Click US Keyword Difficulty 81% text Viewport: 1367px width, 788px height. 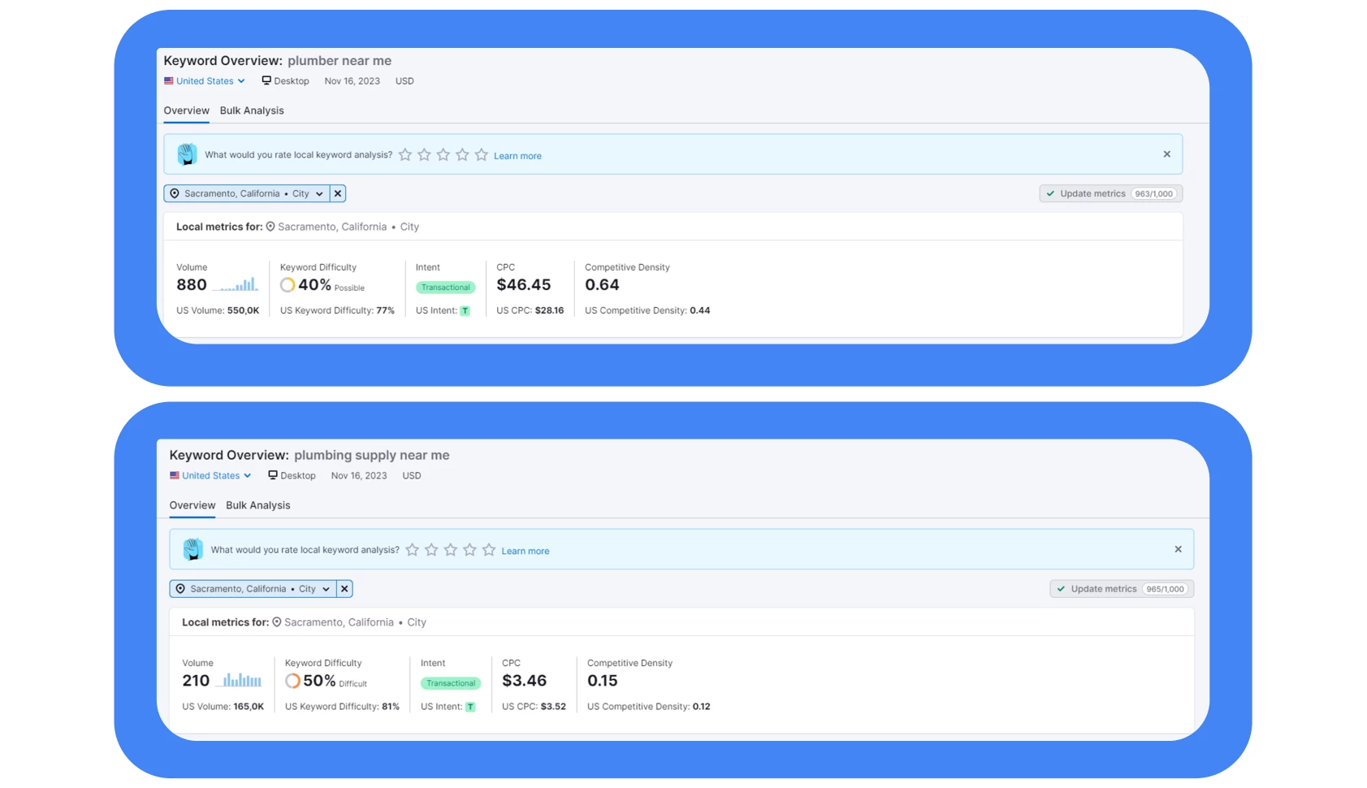tap(342, 707)
